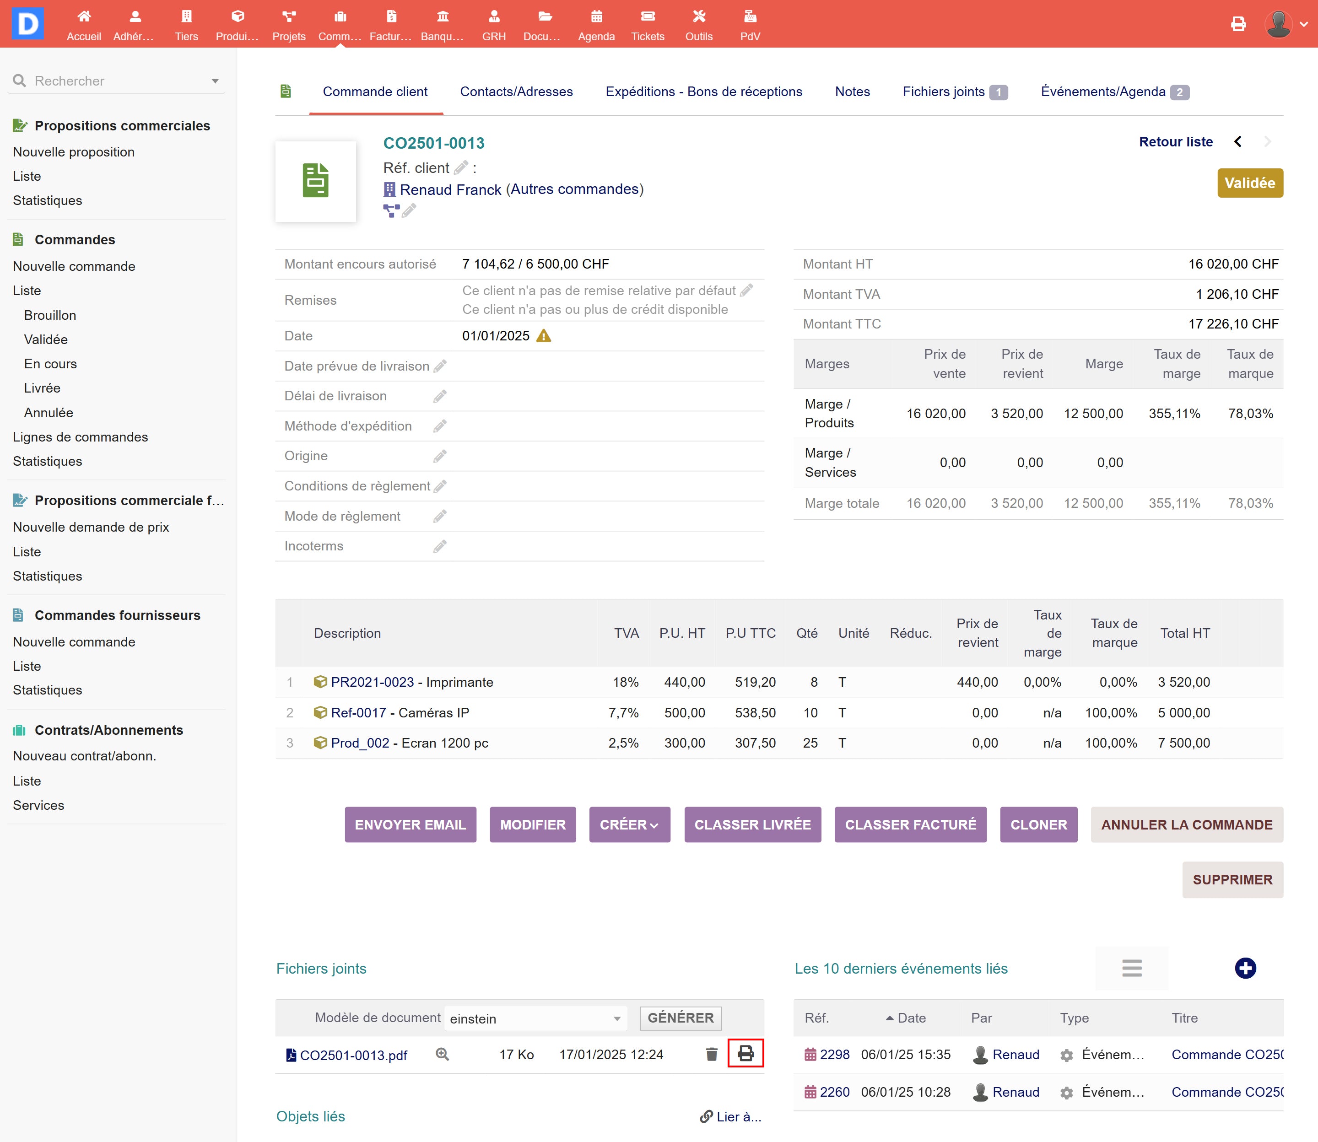
Task: Edit the Réf. client pencil icon
Action: pyautogui.click(x=461, y=167)
